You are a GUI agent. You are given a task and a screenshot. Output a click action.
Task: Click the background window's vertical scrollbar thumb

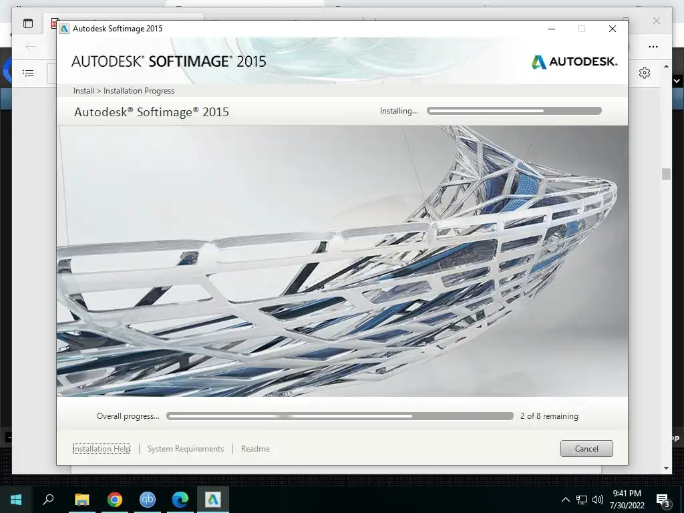click(666, 174)
